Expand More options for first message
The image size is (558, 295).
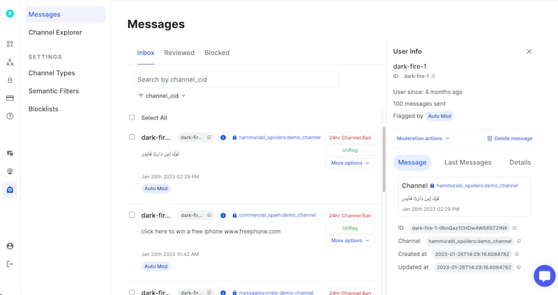coord(349,163)
